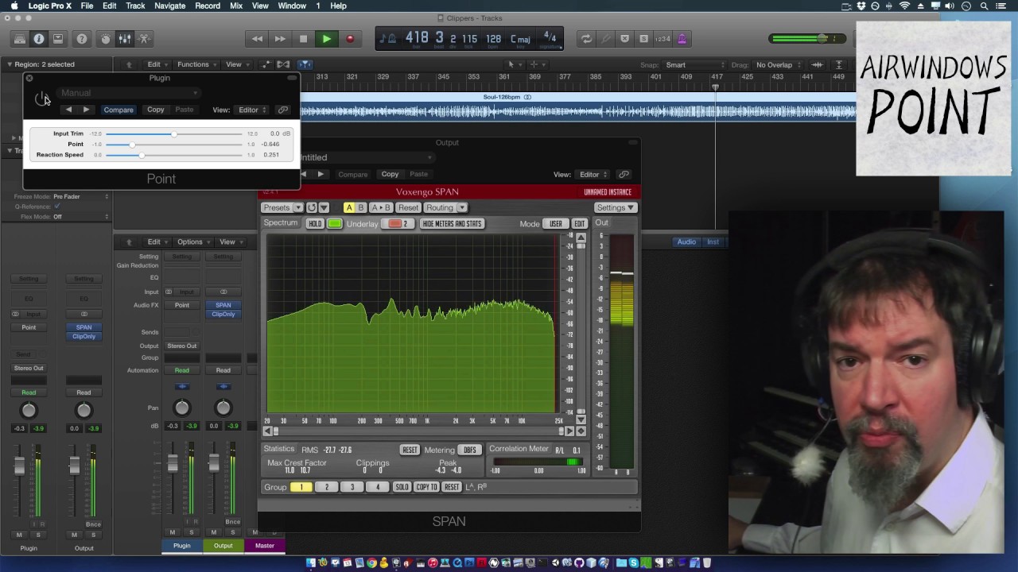Open the View Editor dropdown in Point plugin
This screenshot has height=572, width=1018.
252,110
